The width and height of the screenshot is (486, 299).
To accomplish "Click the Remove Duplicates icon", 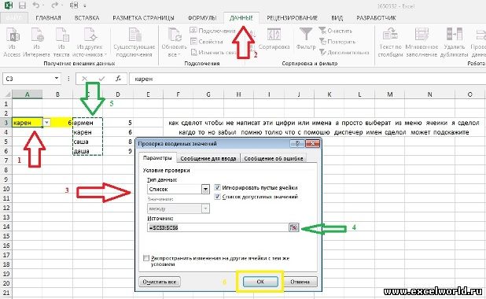I will (455, 34).
